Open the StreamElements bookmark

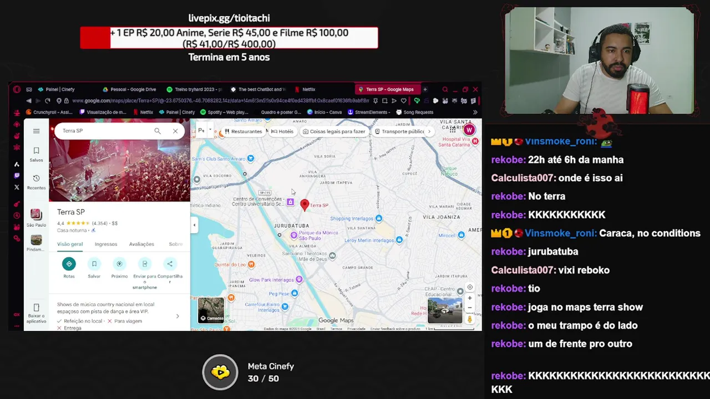click(x=368, y=112)
